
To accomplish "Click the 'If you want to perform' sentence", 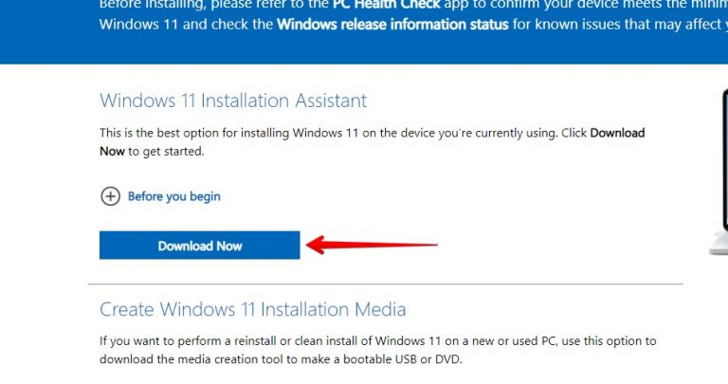I will [x=377, y=350].
